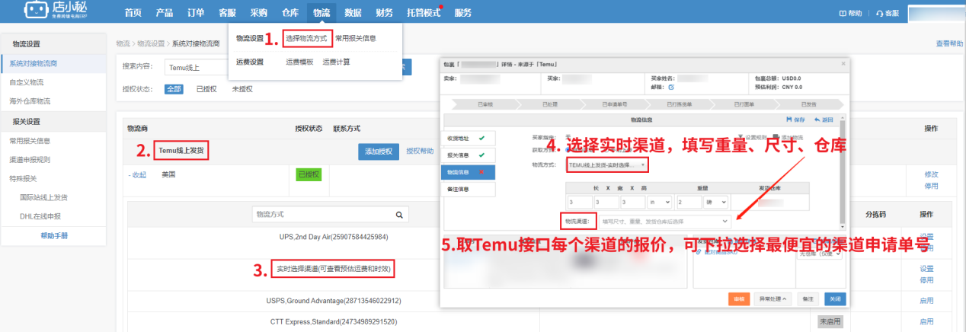Open the 客服 top menu item
The image size is (966, 332).
click(227, 13)
